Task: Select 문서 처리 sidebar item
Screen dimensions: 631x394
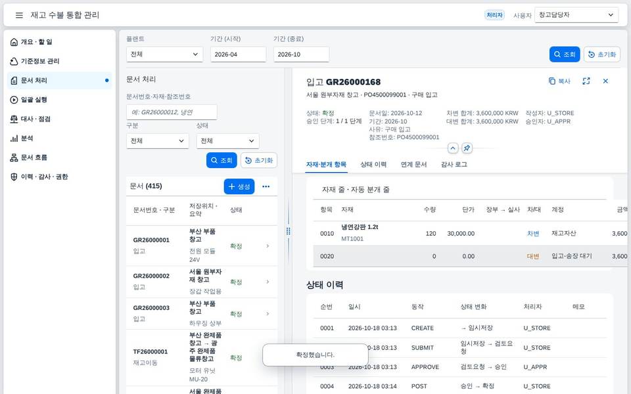Action: [x=60, y=80]
